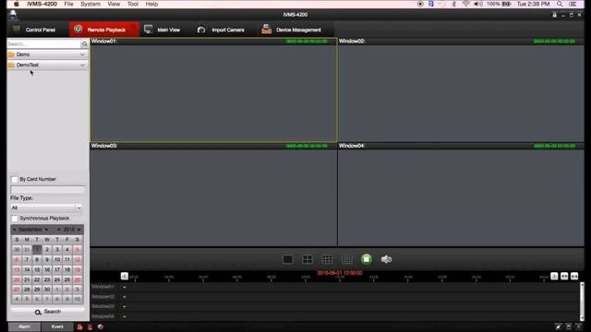This screenshot has height=332, width=591.
Task: Click the pin icon at bottom right
Action: click(558, 326)
